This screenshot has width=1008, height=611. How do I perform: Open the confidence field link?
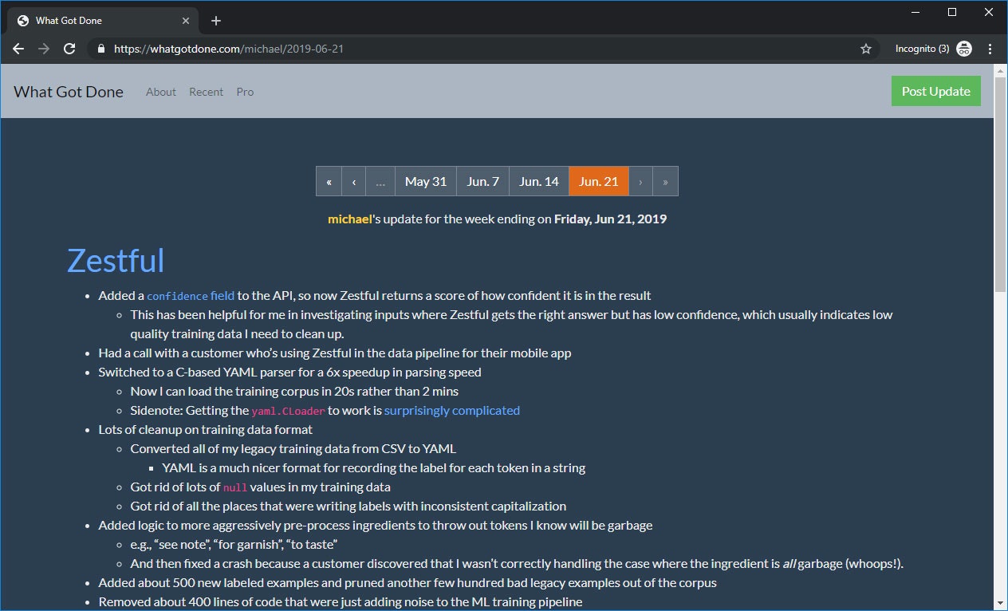pos(191,295)
